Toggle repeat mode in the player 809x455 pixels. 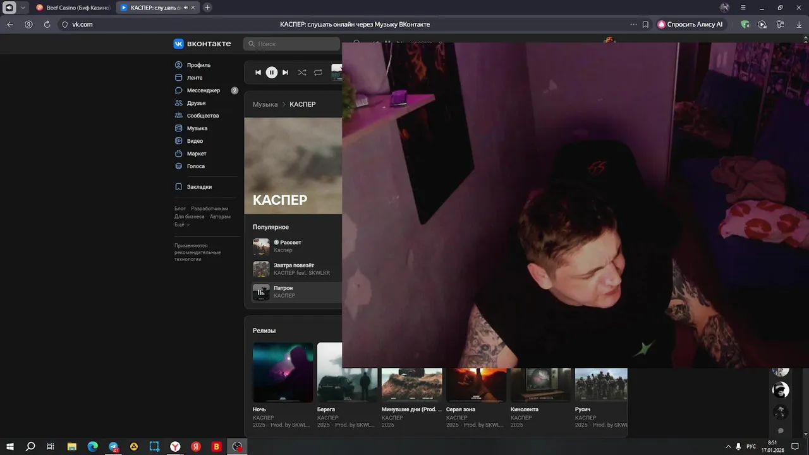(318, 73)
